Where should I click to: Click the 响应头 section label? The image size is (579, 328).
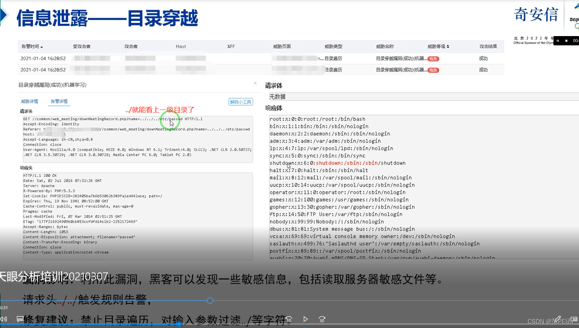[x=26, y=168]
